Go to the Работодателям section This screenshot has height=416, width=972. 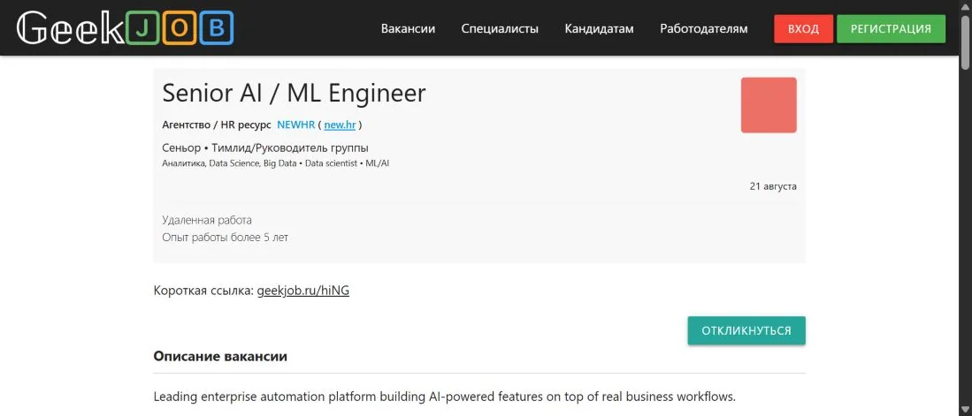pyautogui.click(x=704, y=28)
